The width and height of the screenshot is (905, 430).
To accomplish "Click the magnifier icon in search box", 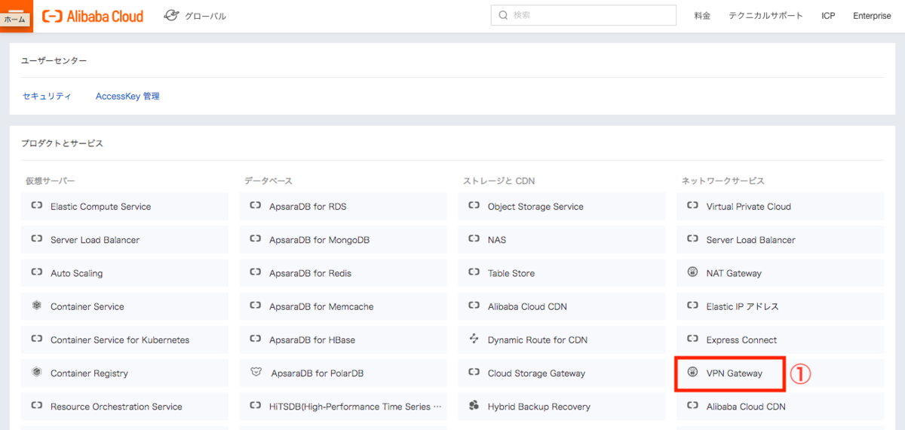I will pyautogui.click(x=504, y=15).
